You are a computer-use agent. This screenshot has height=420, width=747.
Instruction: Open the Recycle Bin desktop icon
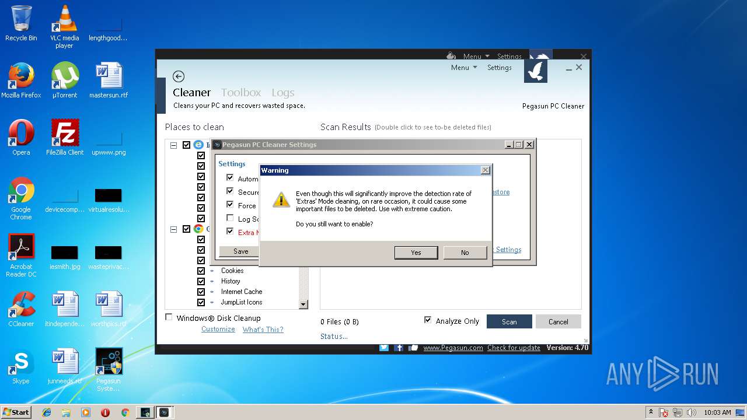tap(21, 23)
